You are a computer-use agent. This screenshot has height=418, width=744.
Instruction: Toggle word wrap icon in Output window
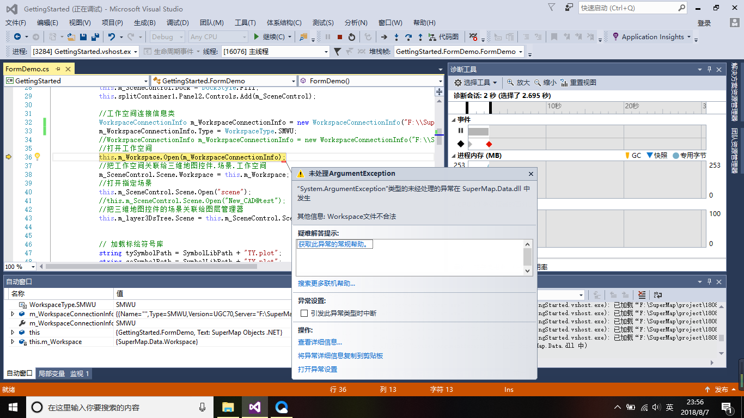(x=658, y=294)
